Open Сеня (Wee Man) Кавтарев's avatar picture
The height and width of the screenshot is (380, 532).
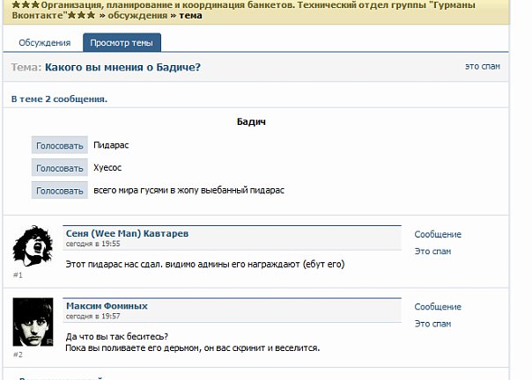click(33, 246)
